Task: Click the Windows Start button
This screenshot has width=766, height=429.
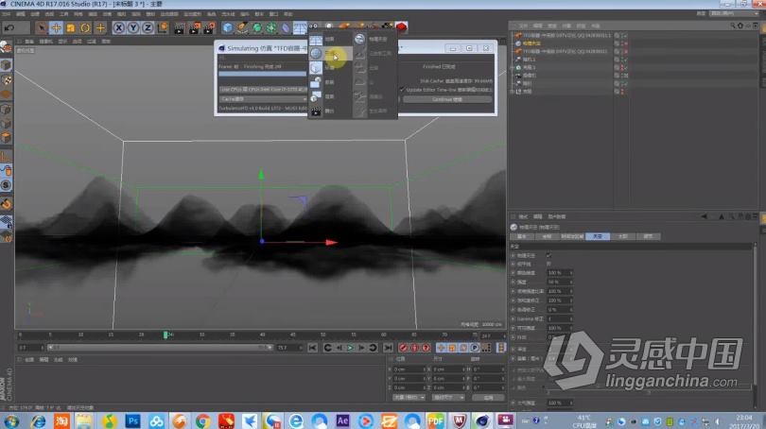Action: 11,420
